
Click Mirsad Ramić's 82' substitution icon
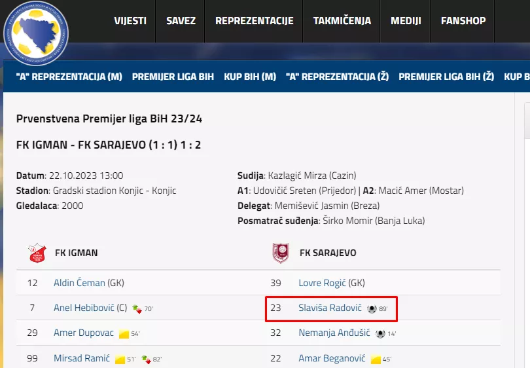pos(147,359)
